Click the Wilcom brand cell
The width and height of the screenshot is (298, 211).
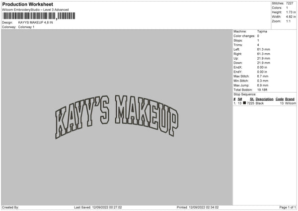pos(291,103)
